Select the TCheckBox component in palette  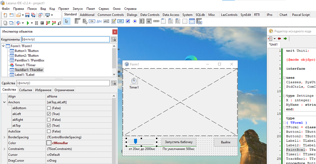128,21
